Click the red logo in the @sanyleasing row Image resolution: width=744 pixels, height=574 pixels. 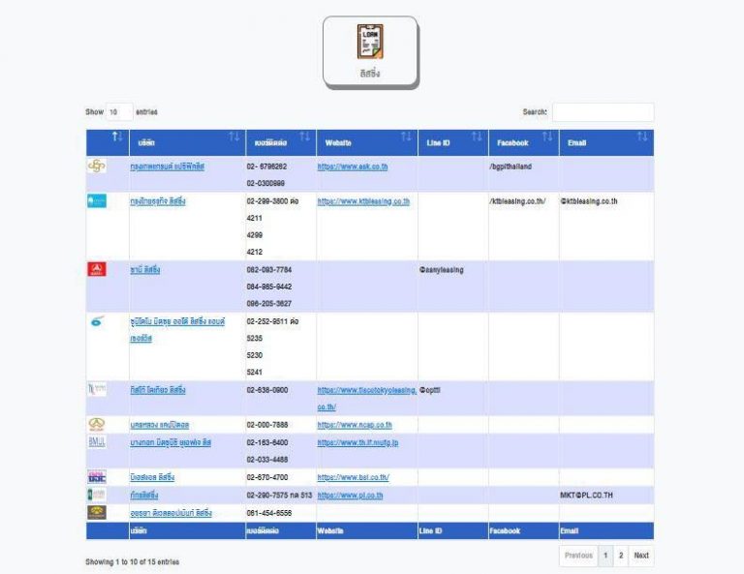click(96, 269)
